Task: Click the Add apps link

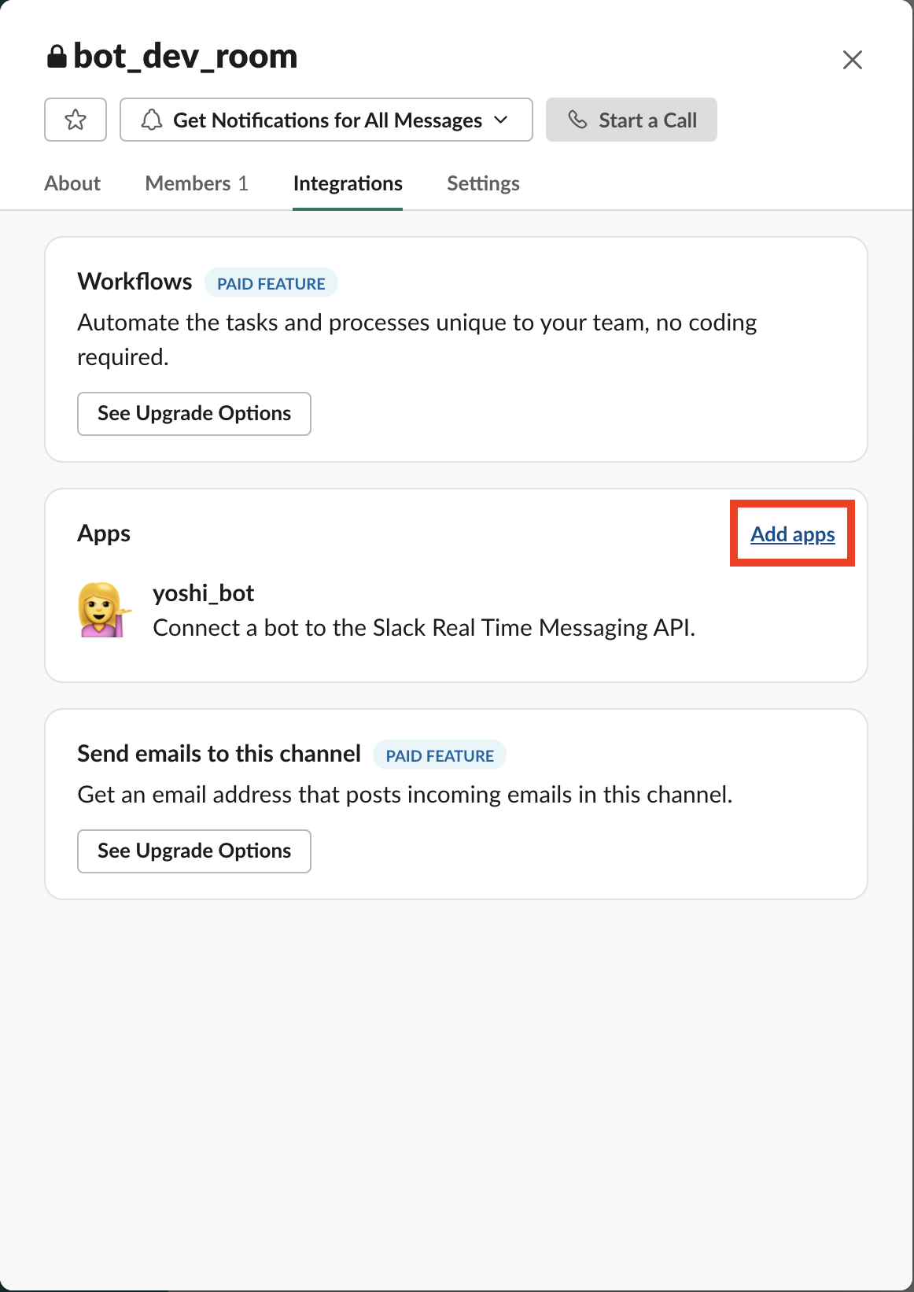Action: (793, 534)
